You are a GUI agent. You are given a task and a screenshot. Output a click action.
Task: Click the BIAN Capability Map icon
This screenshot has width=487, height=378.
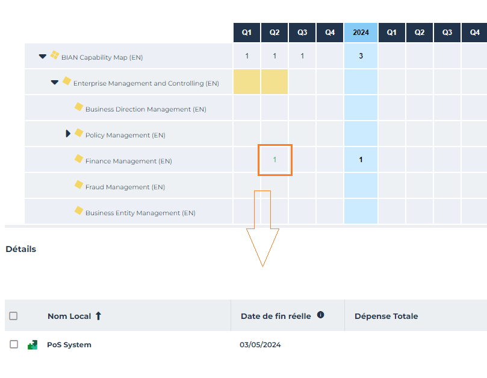pyautogui.click(x=54, y=55)
